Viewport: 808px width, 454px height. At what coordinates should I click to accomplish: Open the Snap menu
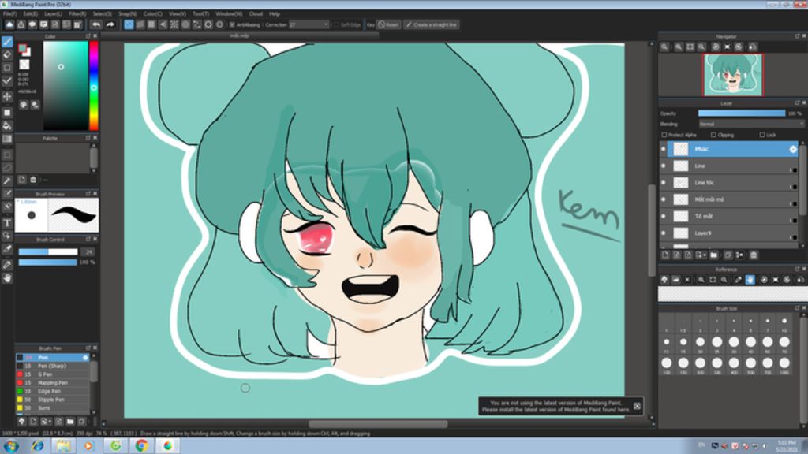click(127, 14)
